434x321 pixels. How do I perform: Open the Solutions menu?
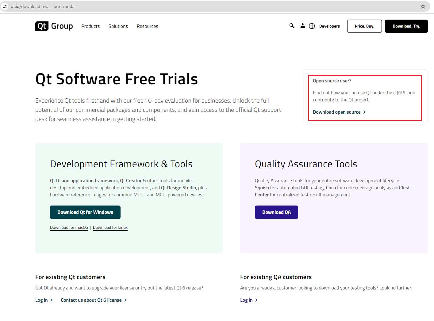pos(118,26)
